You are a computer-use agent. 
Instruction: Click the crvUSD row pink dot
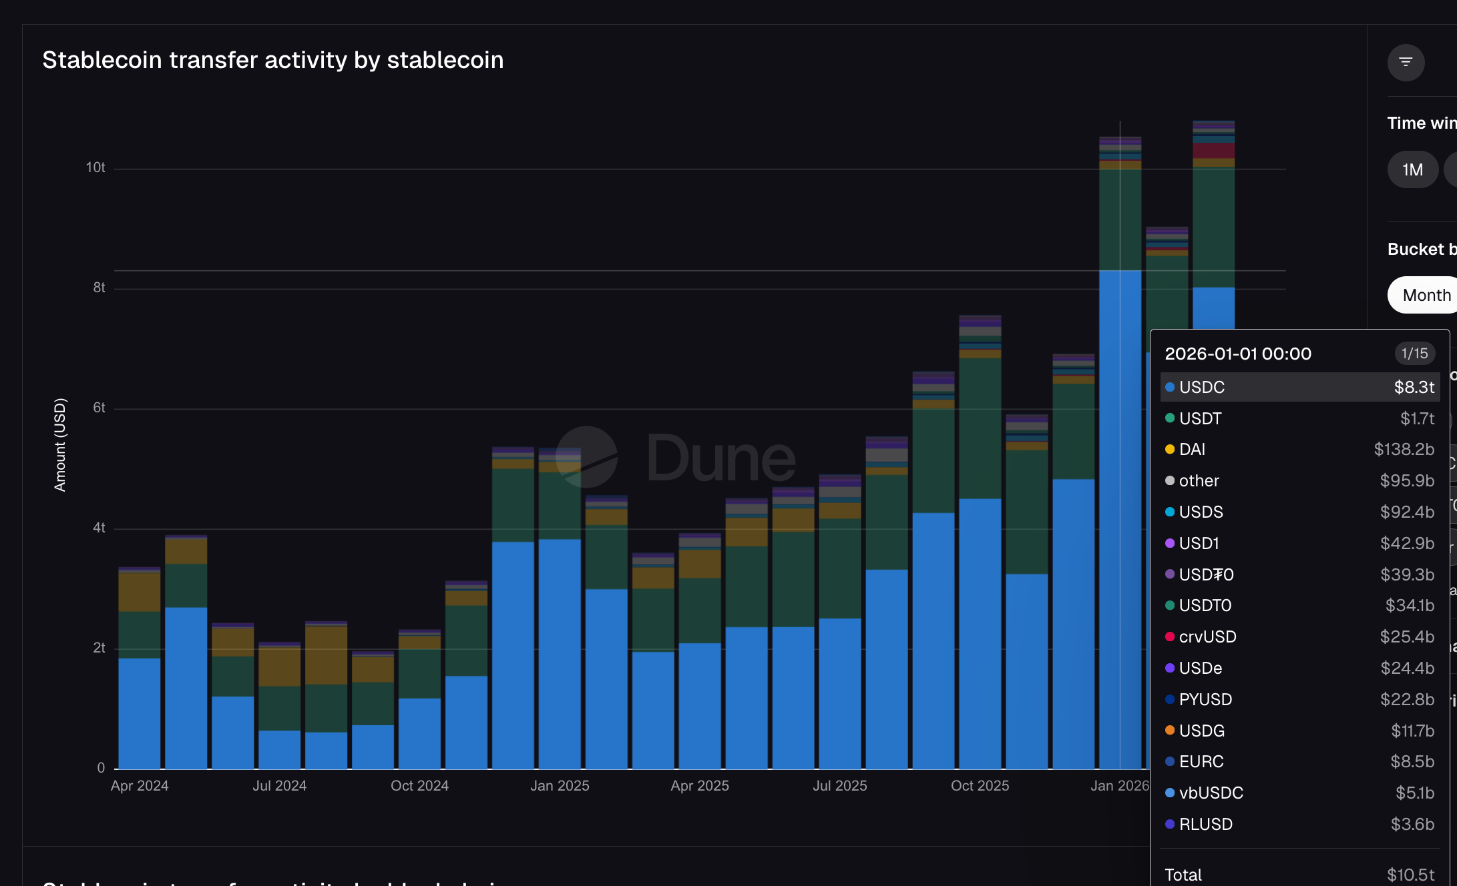[x=1170, y=636]
